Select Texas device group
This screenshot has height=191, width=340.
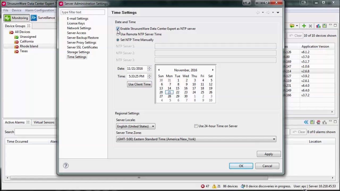point(24,51)
